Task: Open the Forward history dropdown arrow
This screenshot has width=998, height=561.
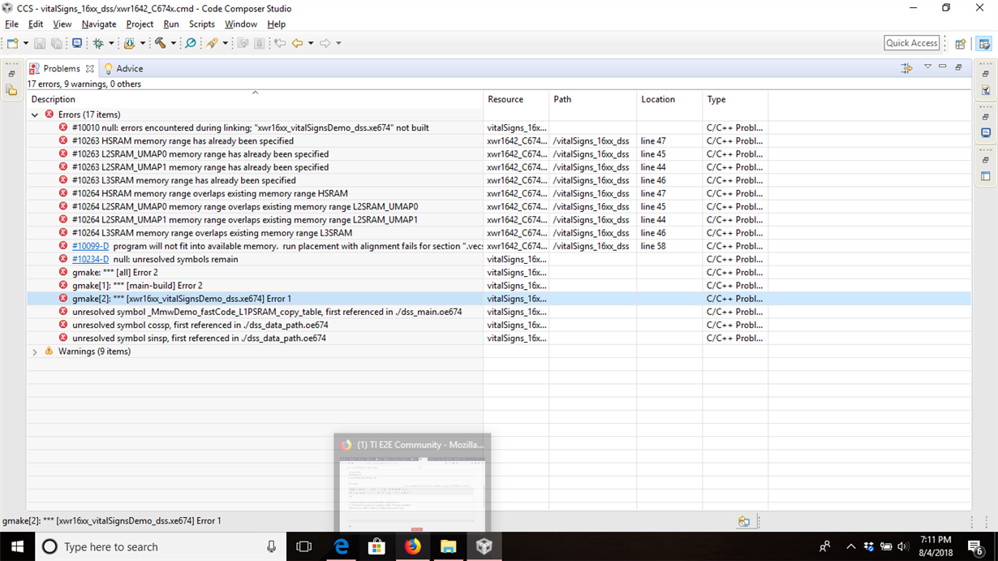Action: [338, 44]
